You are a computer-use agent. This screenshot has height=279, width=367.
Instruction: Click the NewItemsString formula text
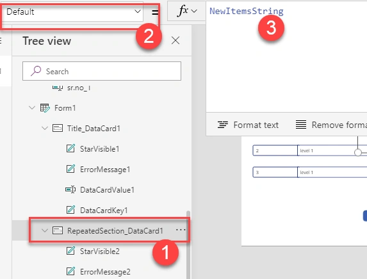tap(246, 12)
